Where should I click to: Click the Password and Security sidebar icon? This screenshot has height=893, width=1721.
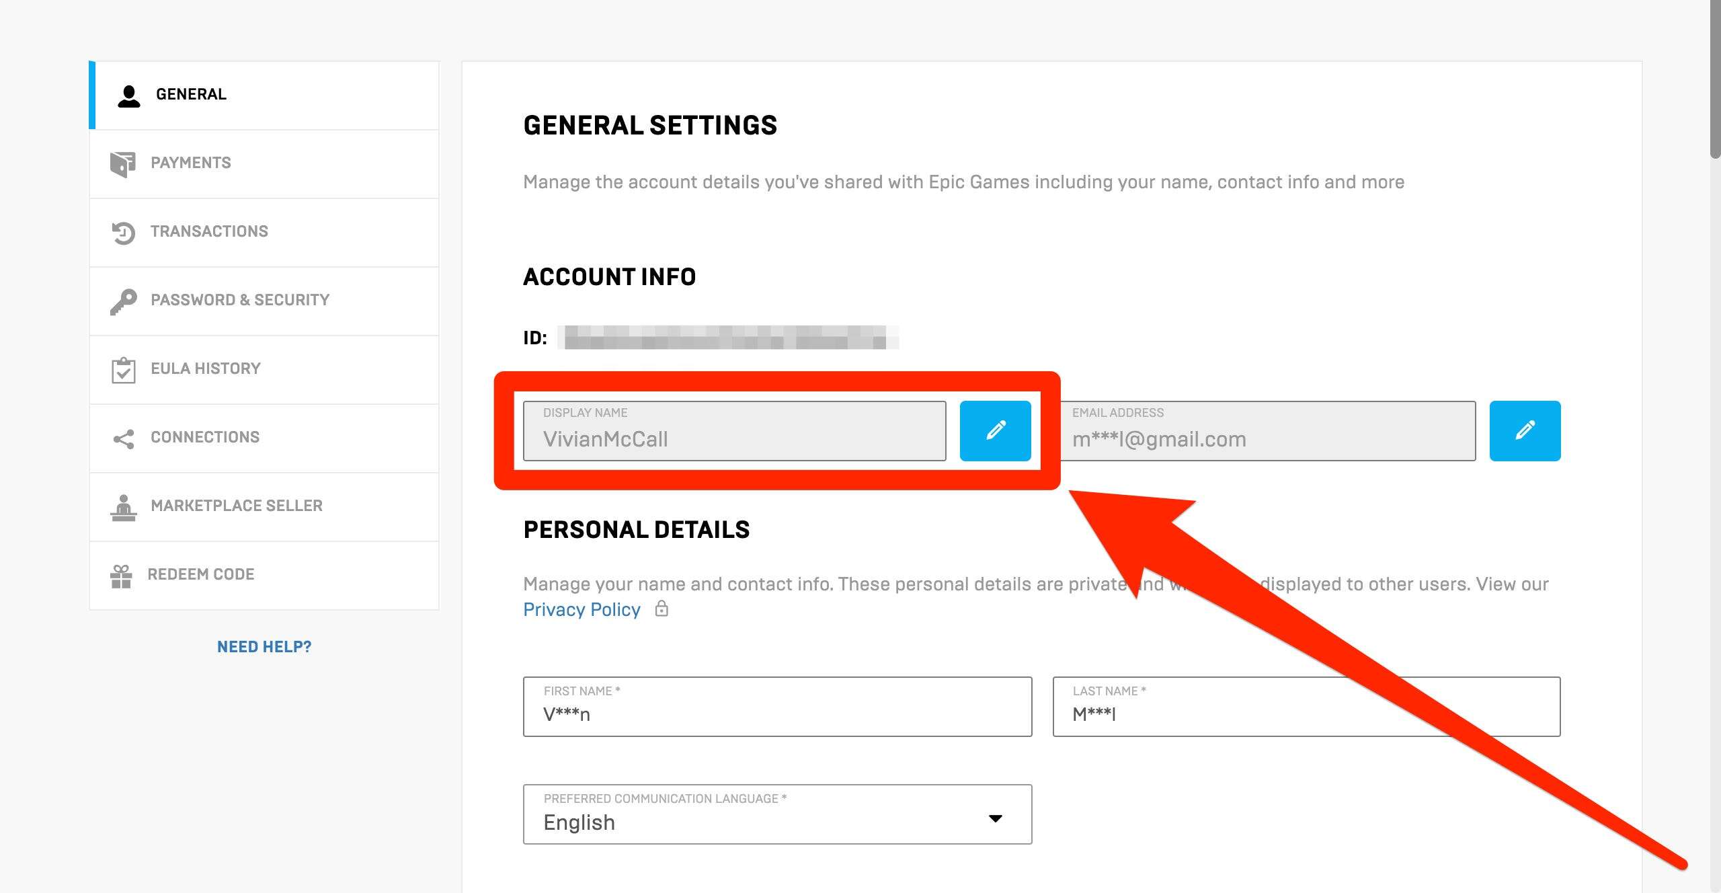coord(124,299)
